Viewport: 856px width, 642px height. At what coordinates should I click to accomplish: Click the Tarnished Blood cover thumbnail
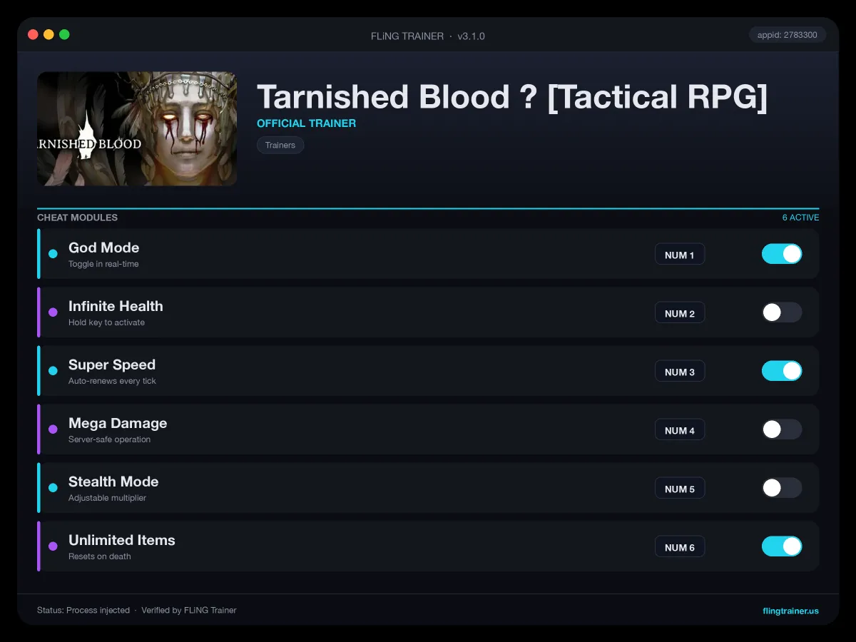(x=137, y=129)
